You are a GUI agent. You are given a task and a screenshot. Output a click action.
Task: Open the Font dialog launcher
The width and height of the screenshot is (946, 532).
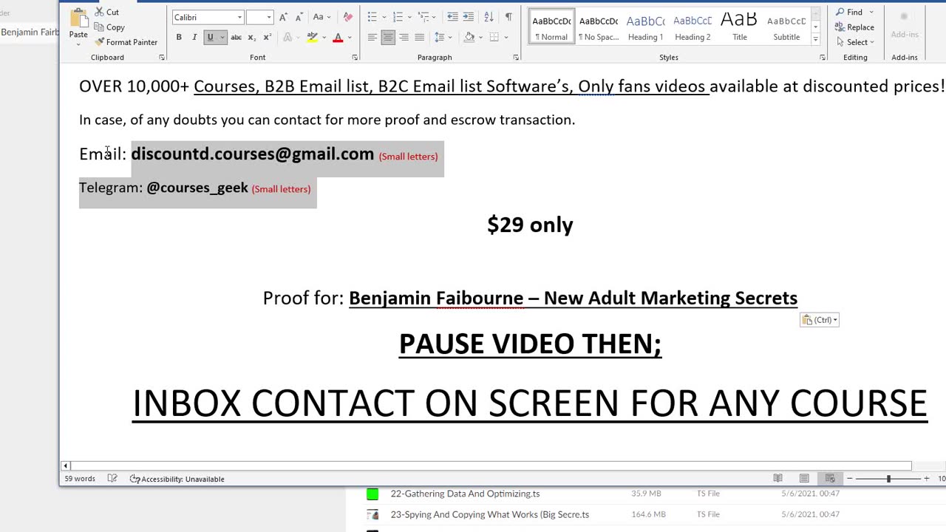click(355, 57)
